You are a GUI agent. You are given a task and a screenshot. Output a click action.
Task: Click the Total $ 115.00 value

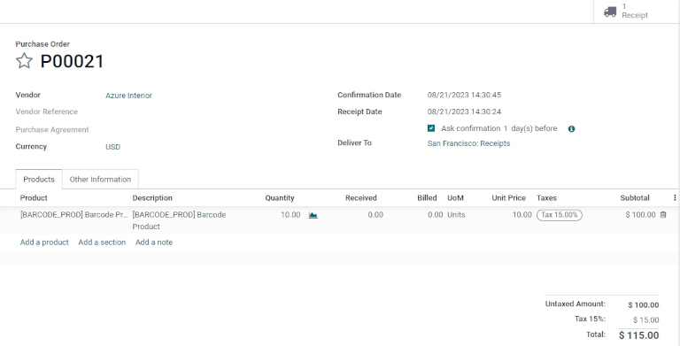(x=638, y=335)
